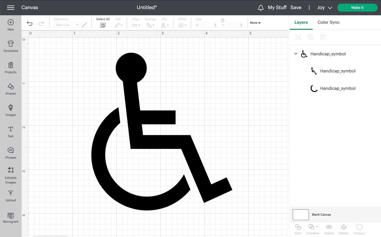Open the Basic Cut operation dropdown
The height and width of the screenshot is (237, 381).
pyautogui.click(x=67, y=25)
